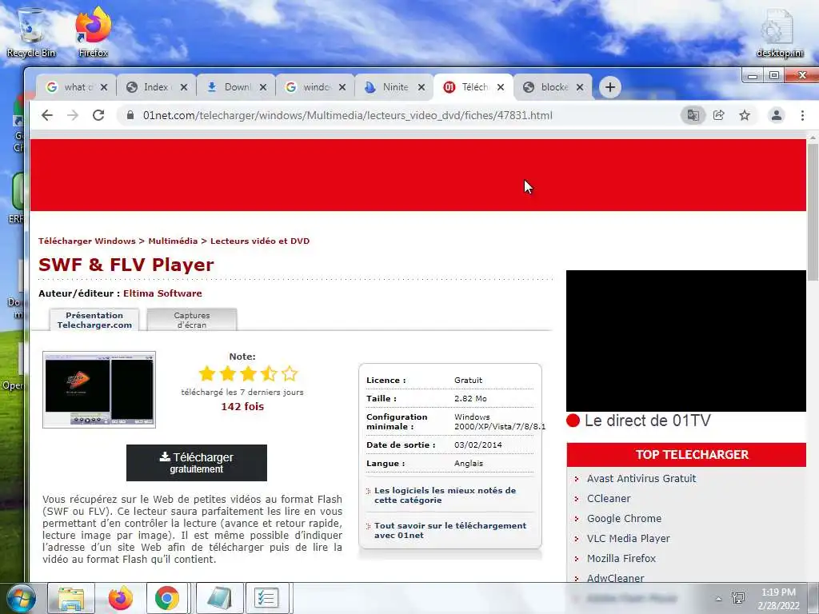Open Lecteurs vidéo et DVD breadcrumb

click(260, 241)
